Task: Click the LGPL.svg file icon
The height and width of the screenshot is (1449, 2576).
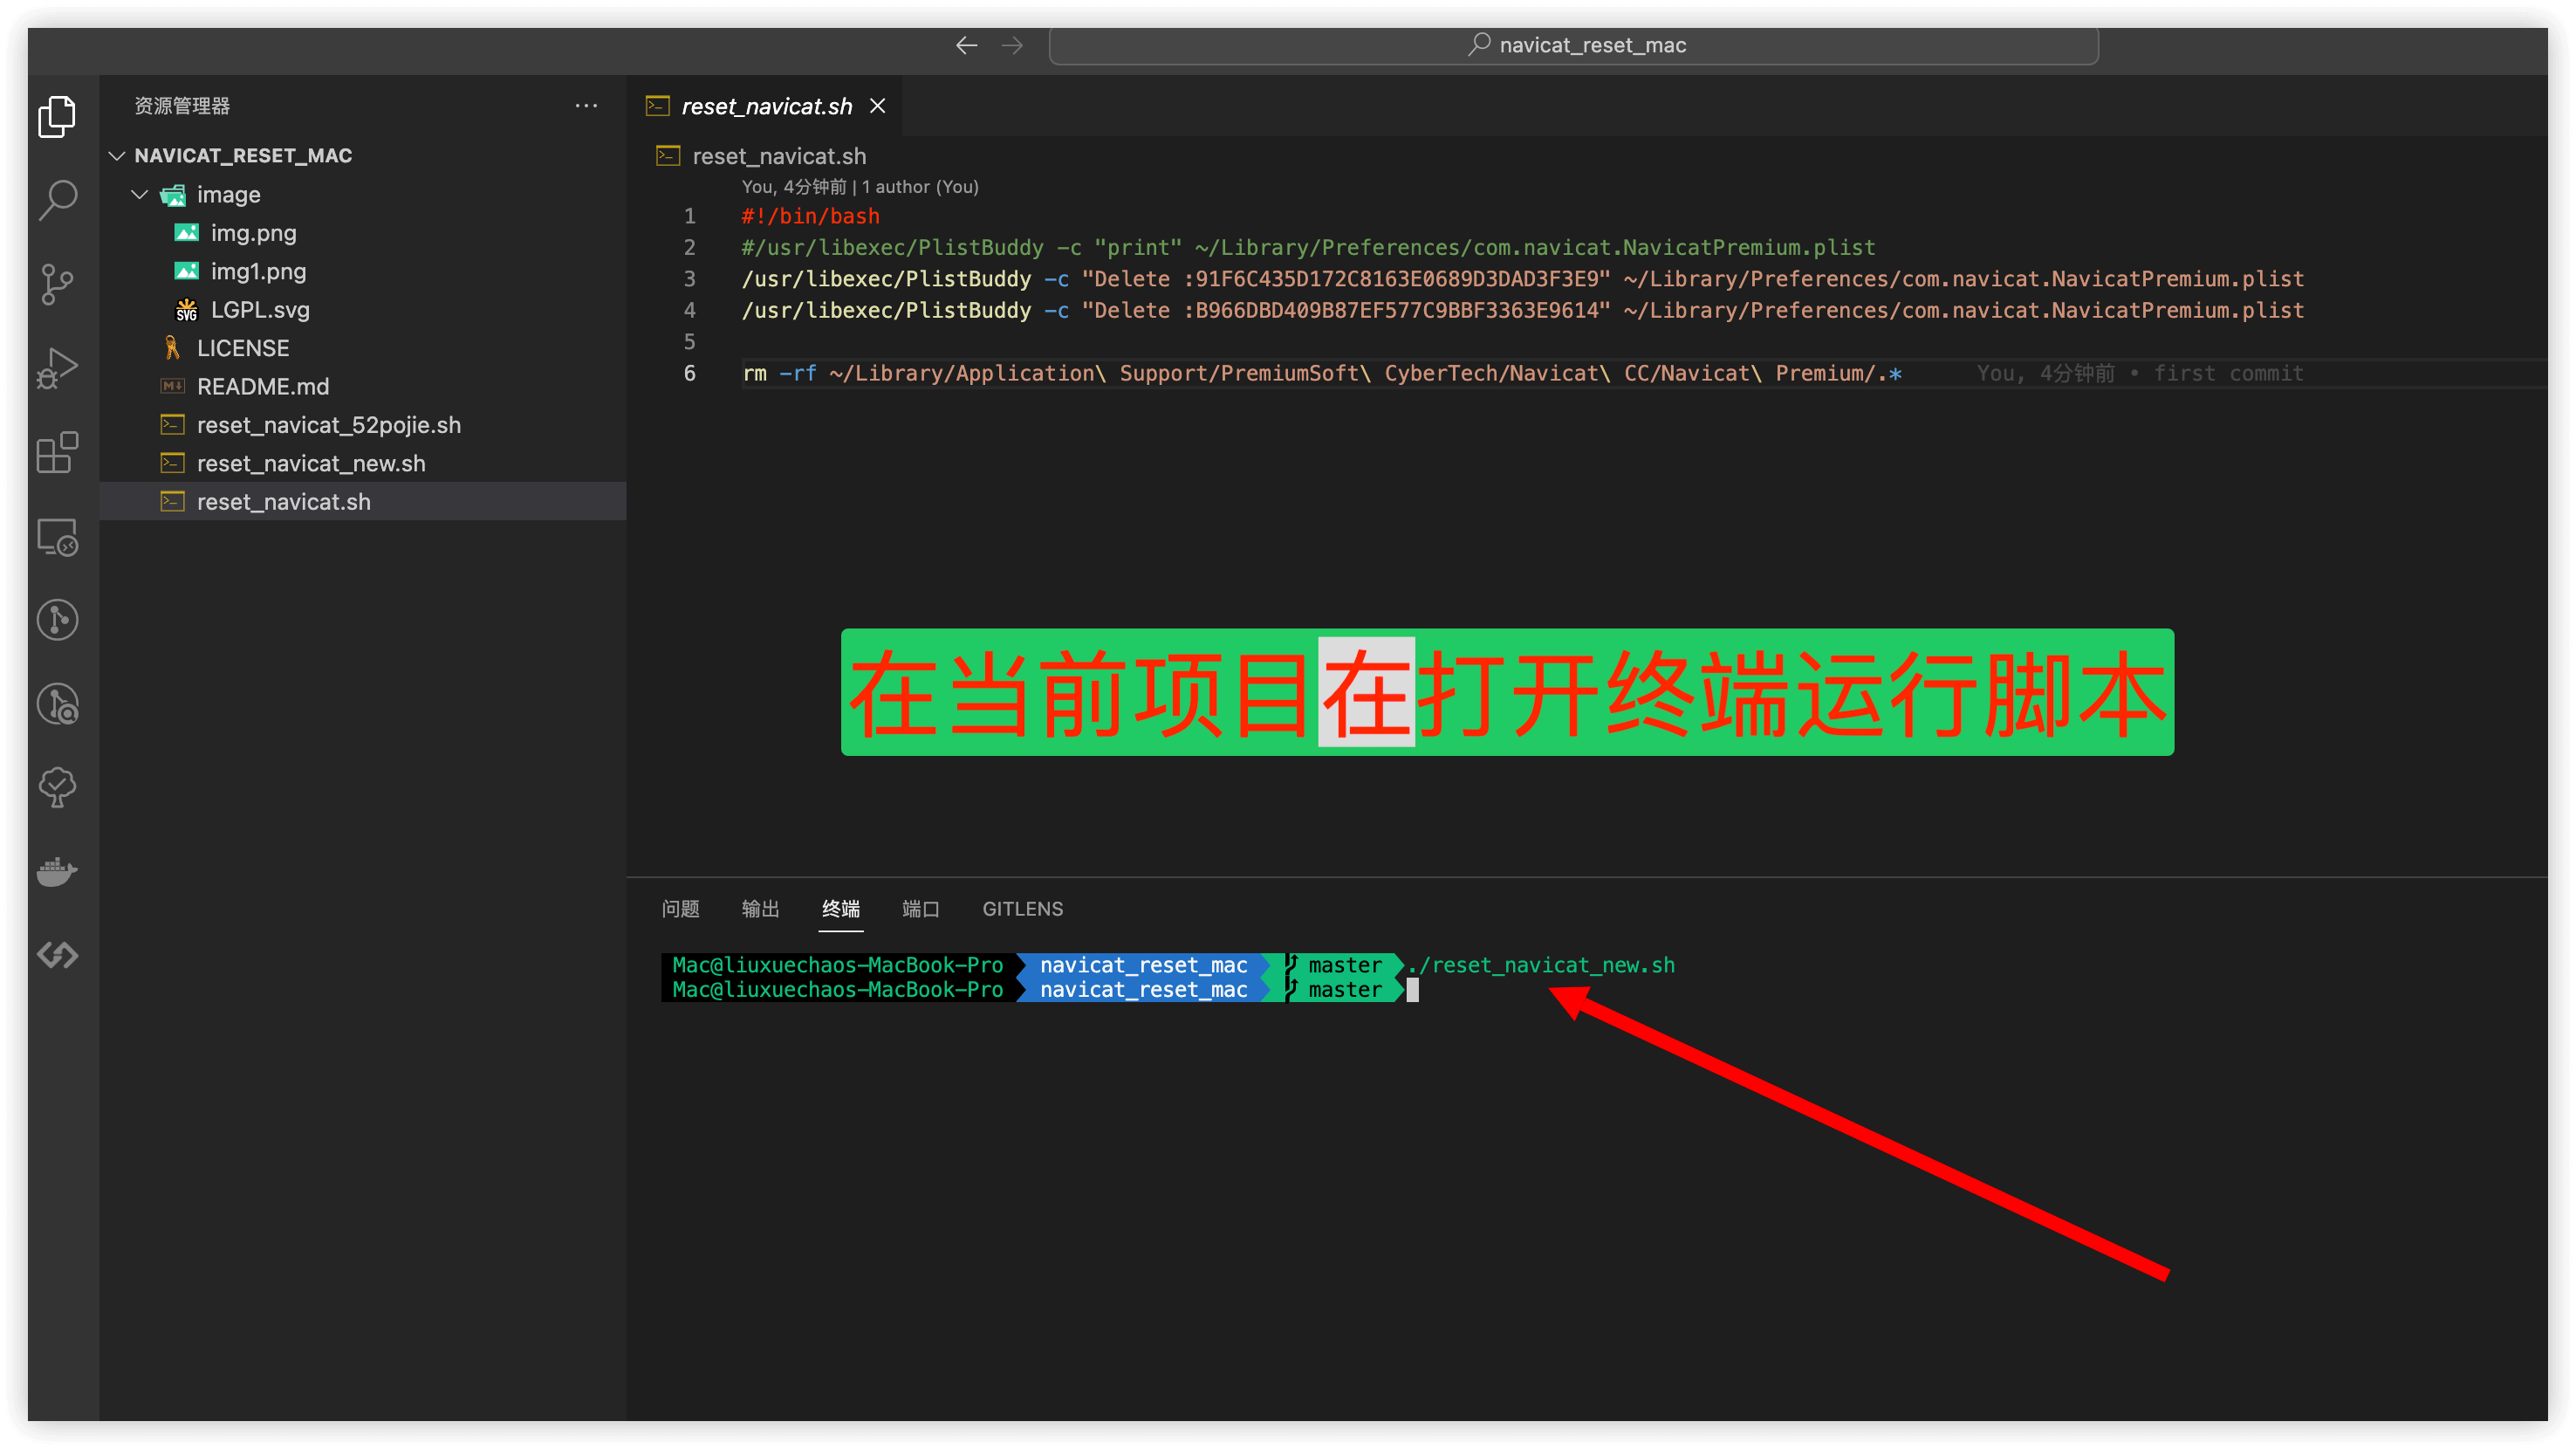Action: click(x=186, y=310)
